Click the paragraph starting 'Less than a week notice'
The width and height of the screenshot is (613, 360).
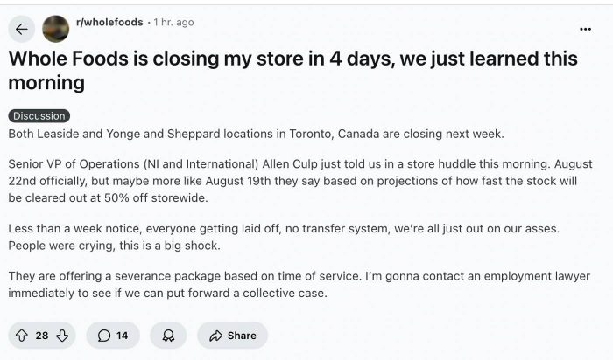point(284,237)
